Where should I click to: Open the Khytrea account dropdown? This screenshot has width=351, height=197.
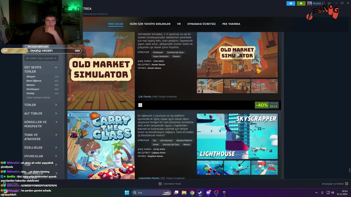(318, 3)
